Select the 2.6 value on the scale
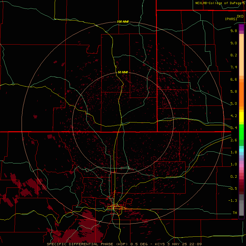 [234, 140]
